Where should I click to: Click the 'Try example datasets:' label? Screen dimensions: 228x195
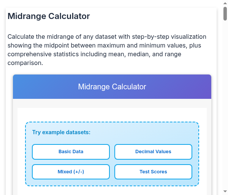pyautogui.click(x=61, y=132)
